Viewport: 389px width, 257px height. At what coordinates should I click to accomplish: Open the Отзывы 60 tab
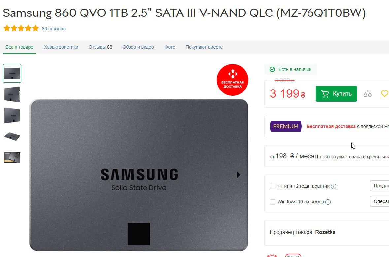point(100,47)
